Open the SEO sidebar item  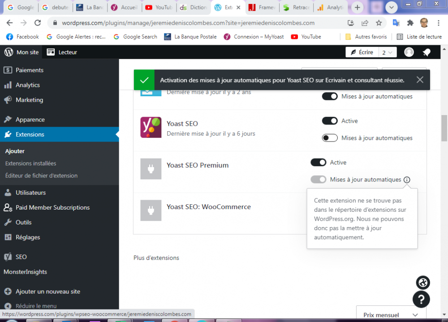pyautogui.click(x=60, y=257)
